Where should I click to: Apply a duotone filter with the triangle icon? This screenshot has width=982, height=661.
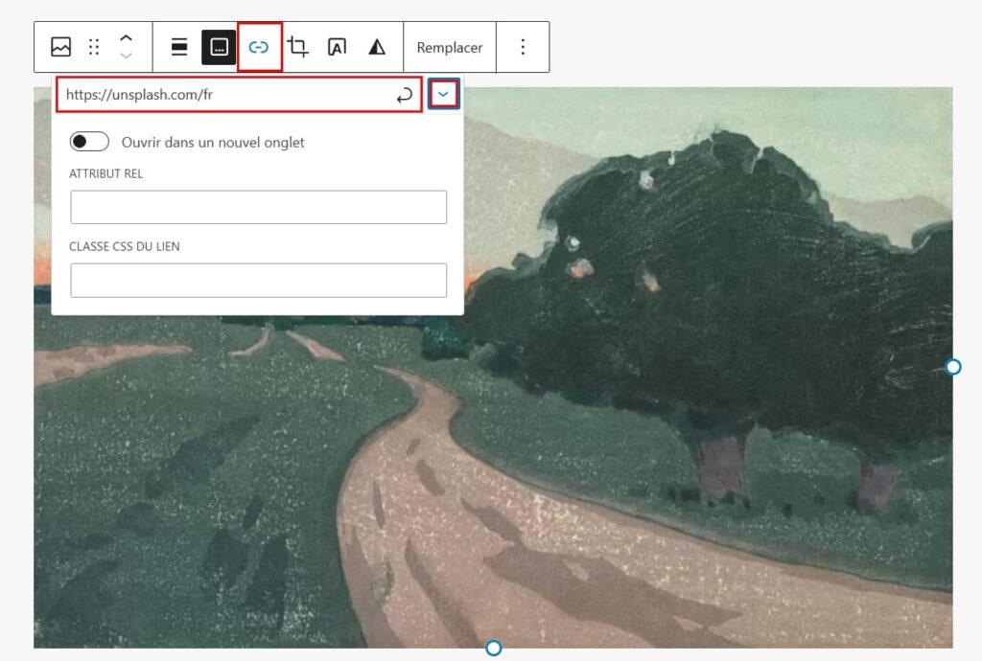coord(376,46)
